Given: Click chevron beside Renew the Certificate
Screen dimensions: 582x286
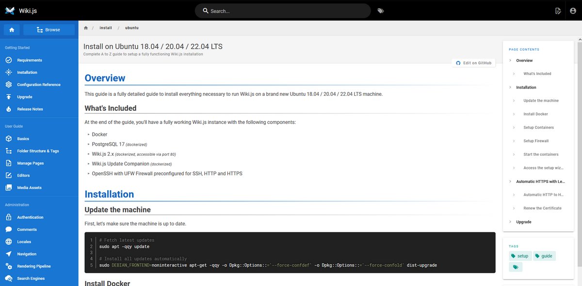Looking at the screenshot, I should point(514,208).
